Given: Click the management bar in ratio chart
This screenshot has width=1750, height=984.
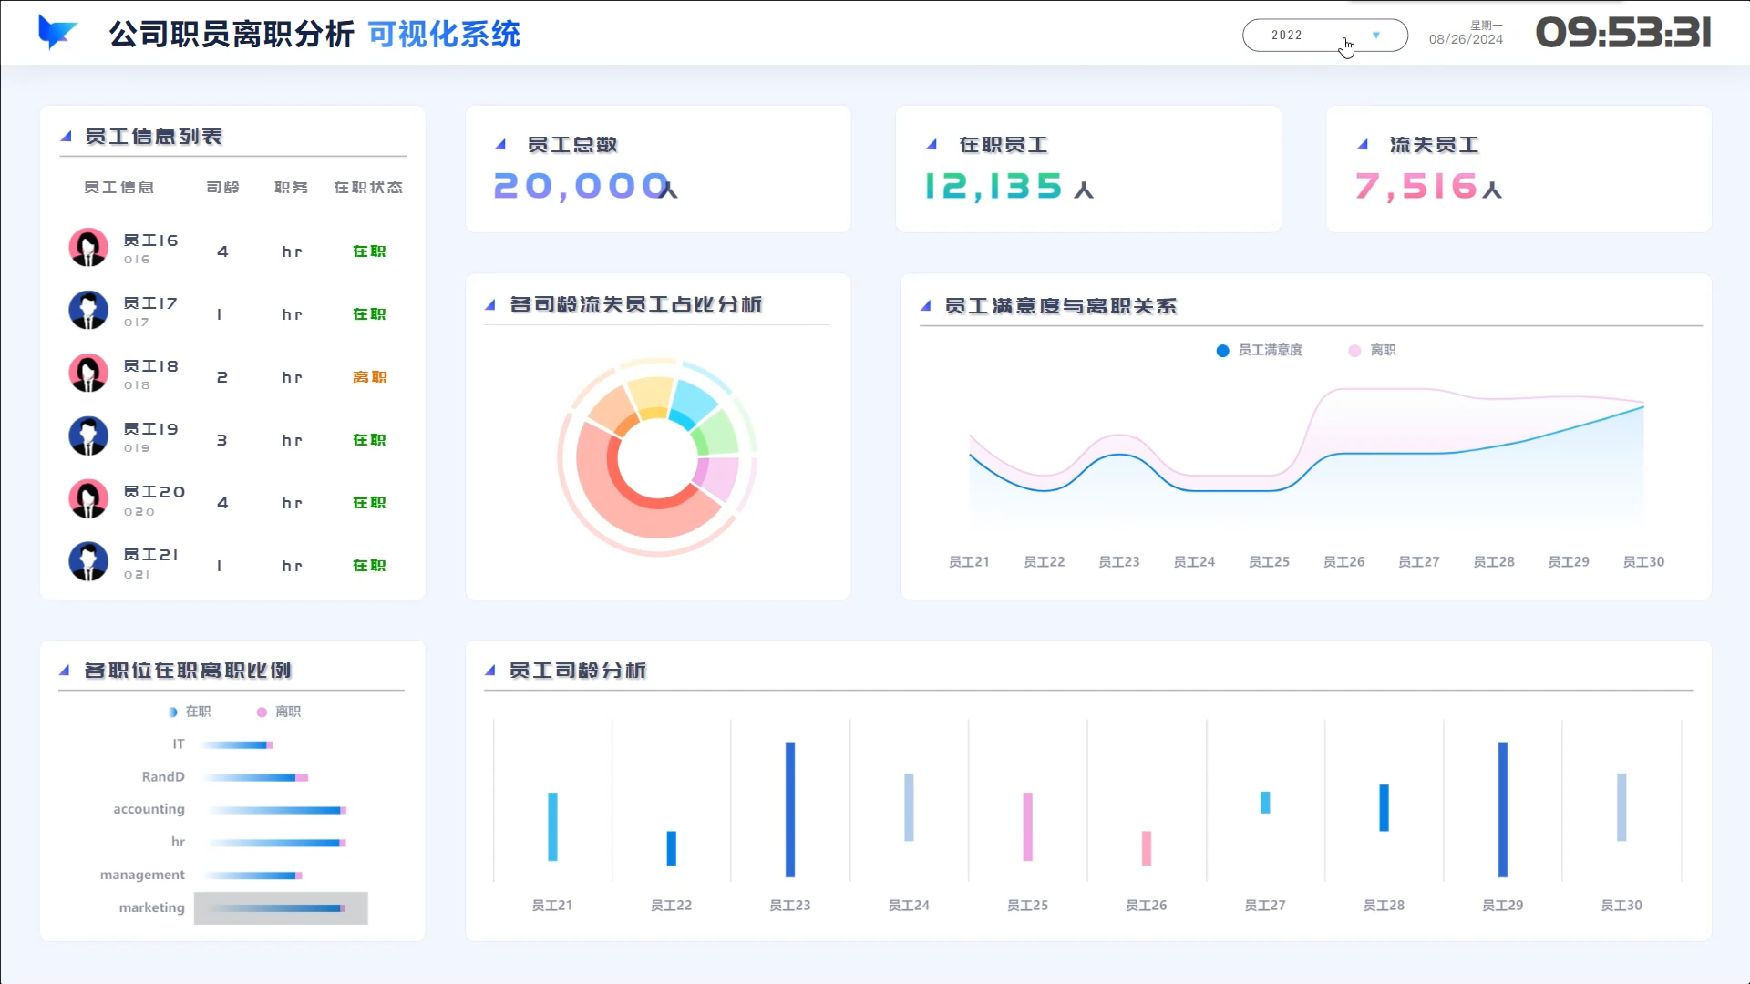Looking at the screenshot, I should click(253, 876).
